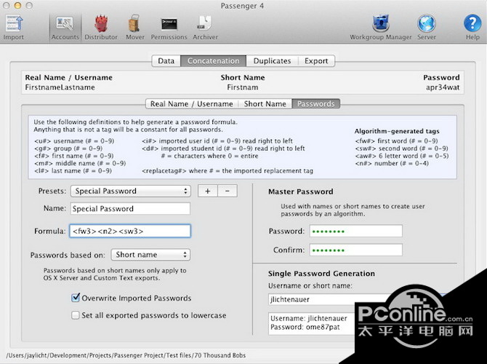The width and height of the screenshot is (487, 364).
Task: Click the 'Username: jlichtenauer' result text
Action: coord(309,319)
